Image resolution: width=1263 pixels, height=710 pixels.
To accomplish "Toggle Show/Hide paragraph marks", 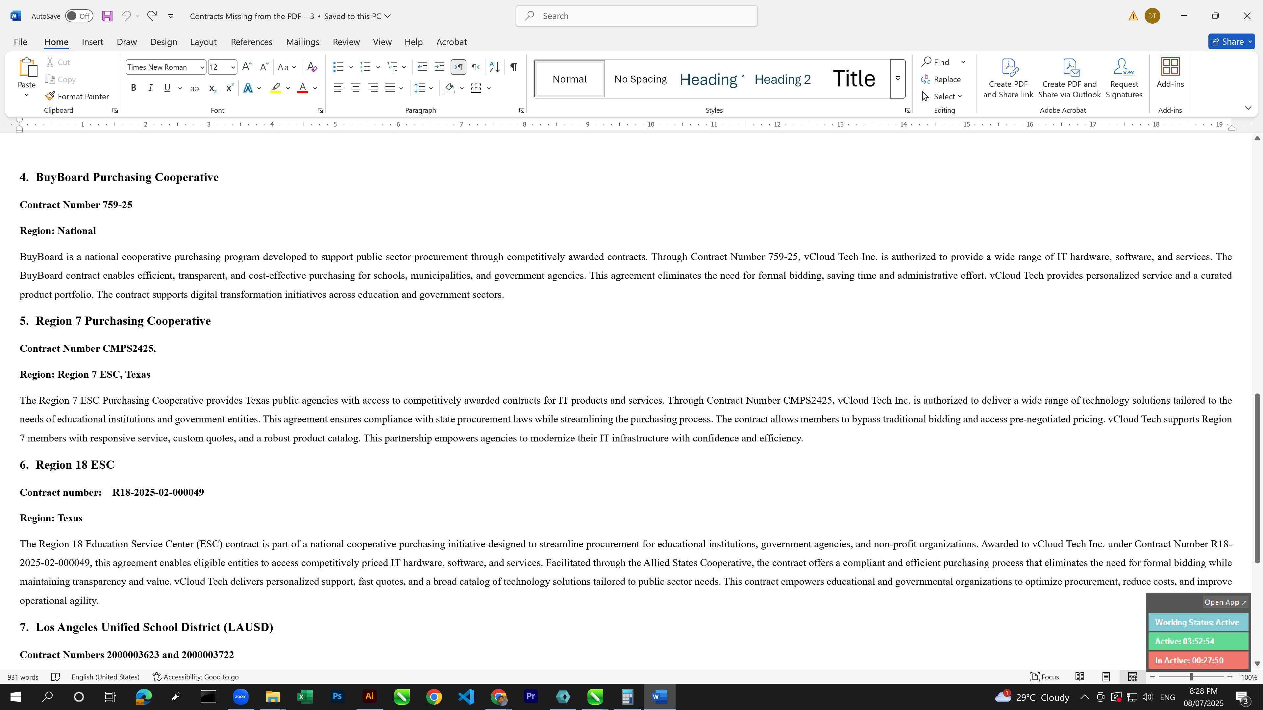I will tap(513, 67).
